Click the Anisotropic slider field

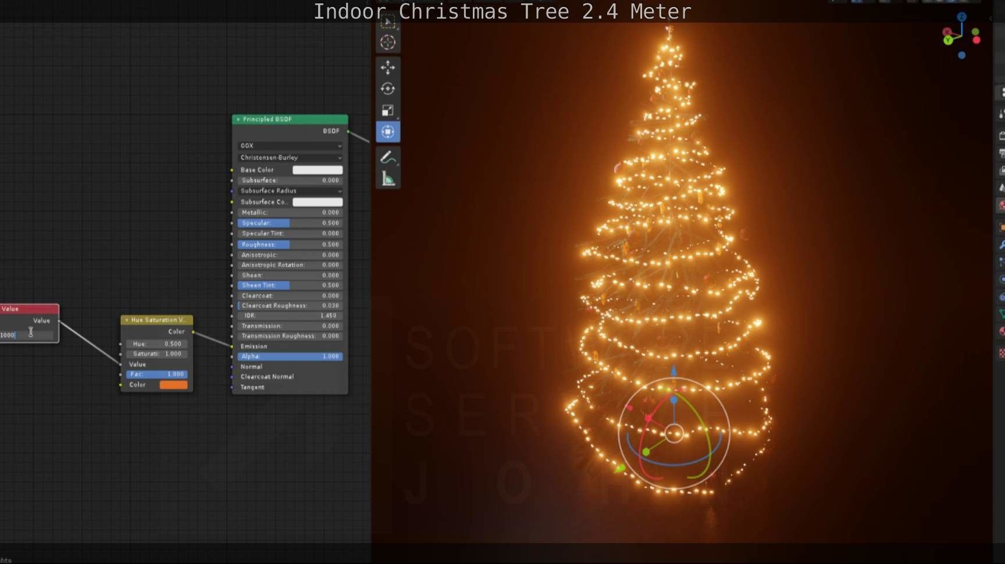[290, 255]
